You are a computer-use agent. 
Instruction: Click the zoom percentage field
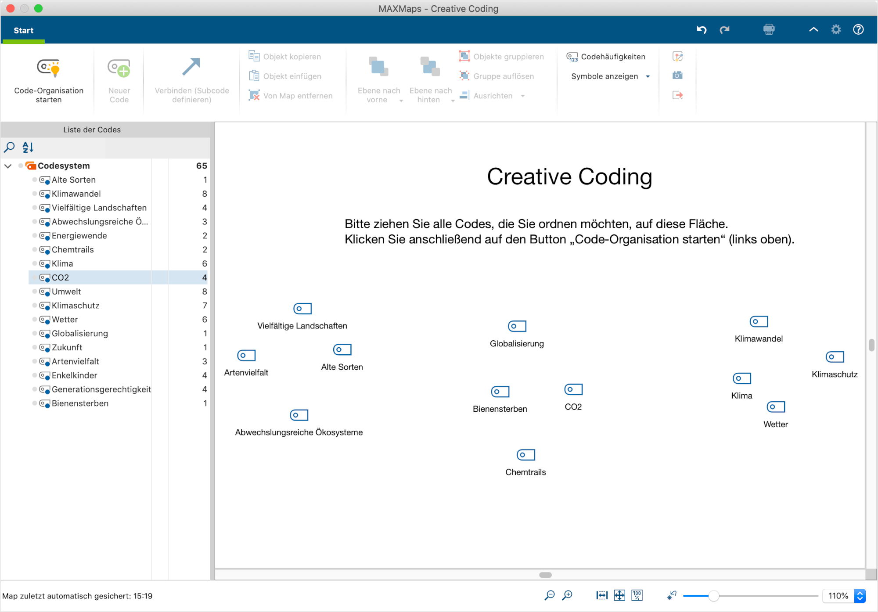[838, 596]
